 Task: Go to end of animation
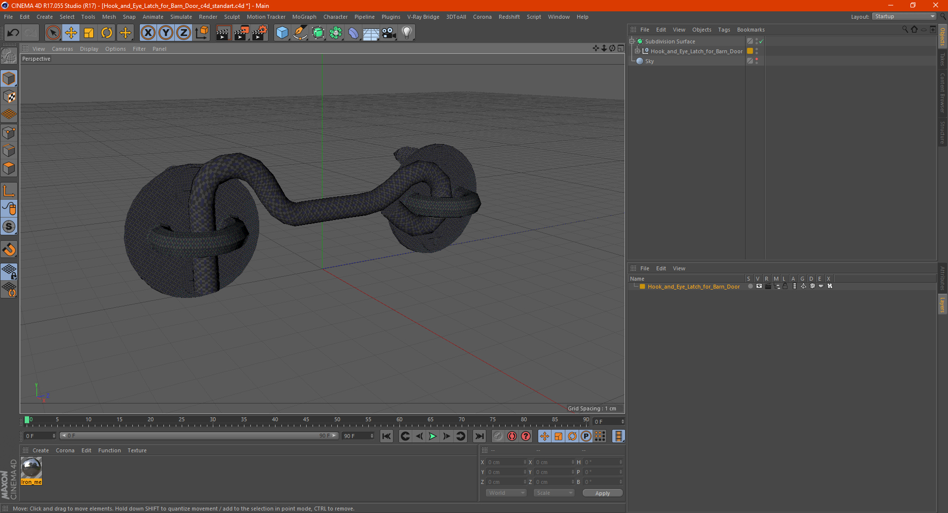coord(479,436)
